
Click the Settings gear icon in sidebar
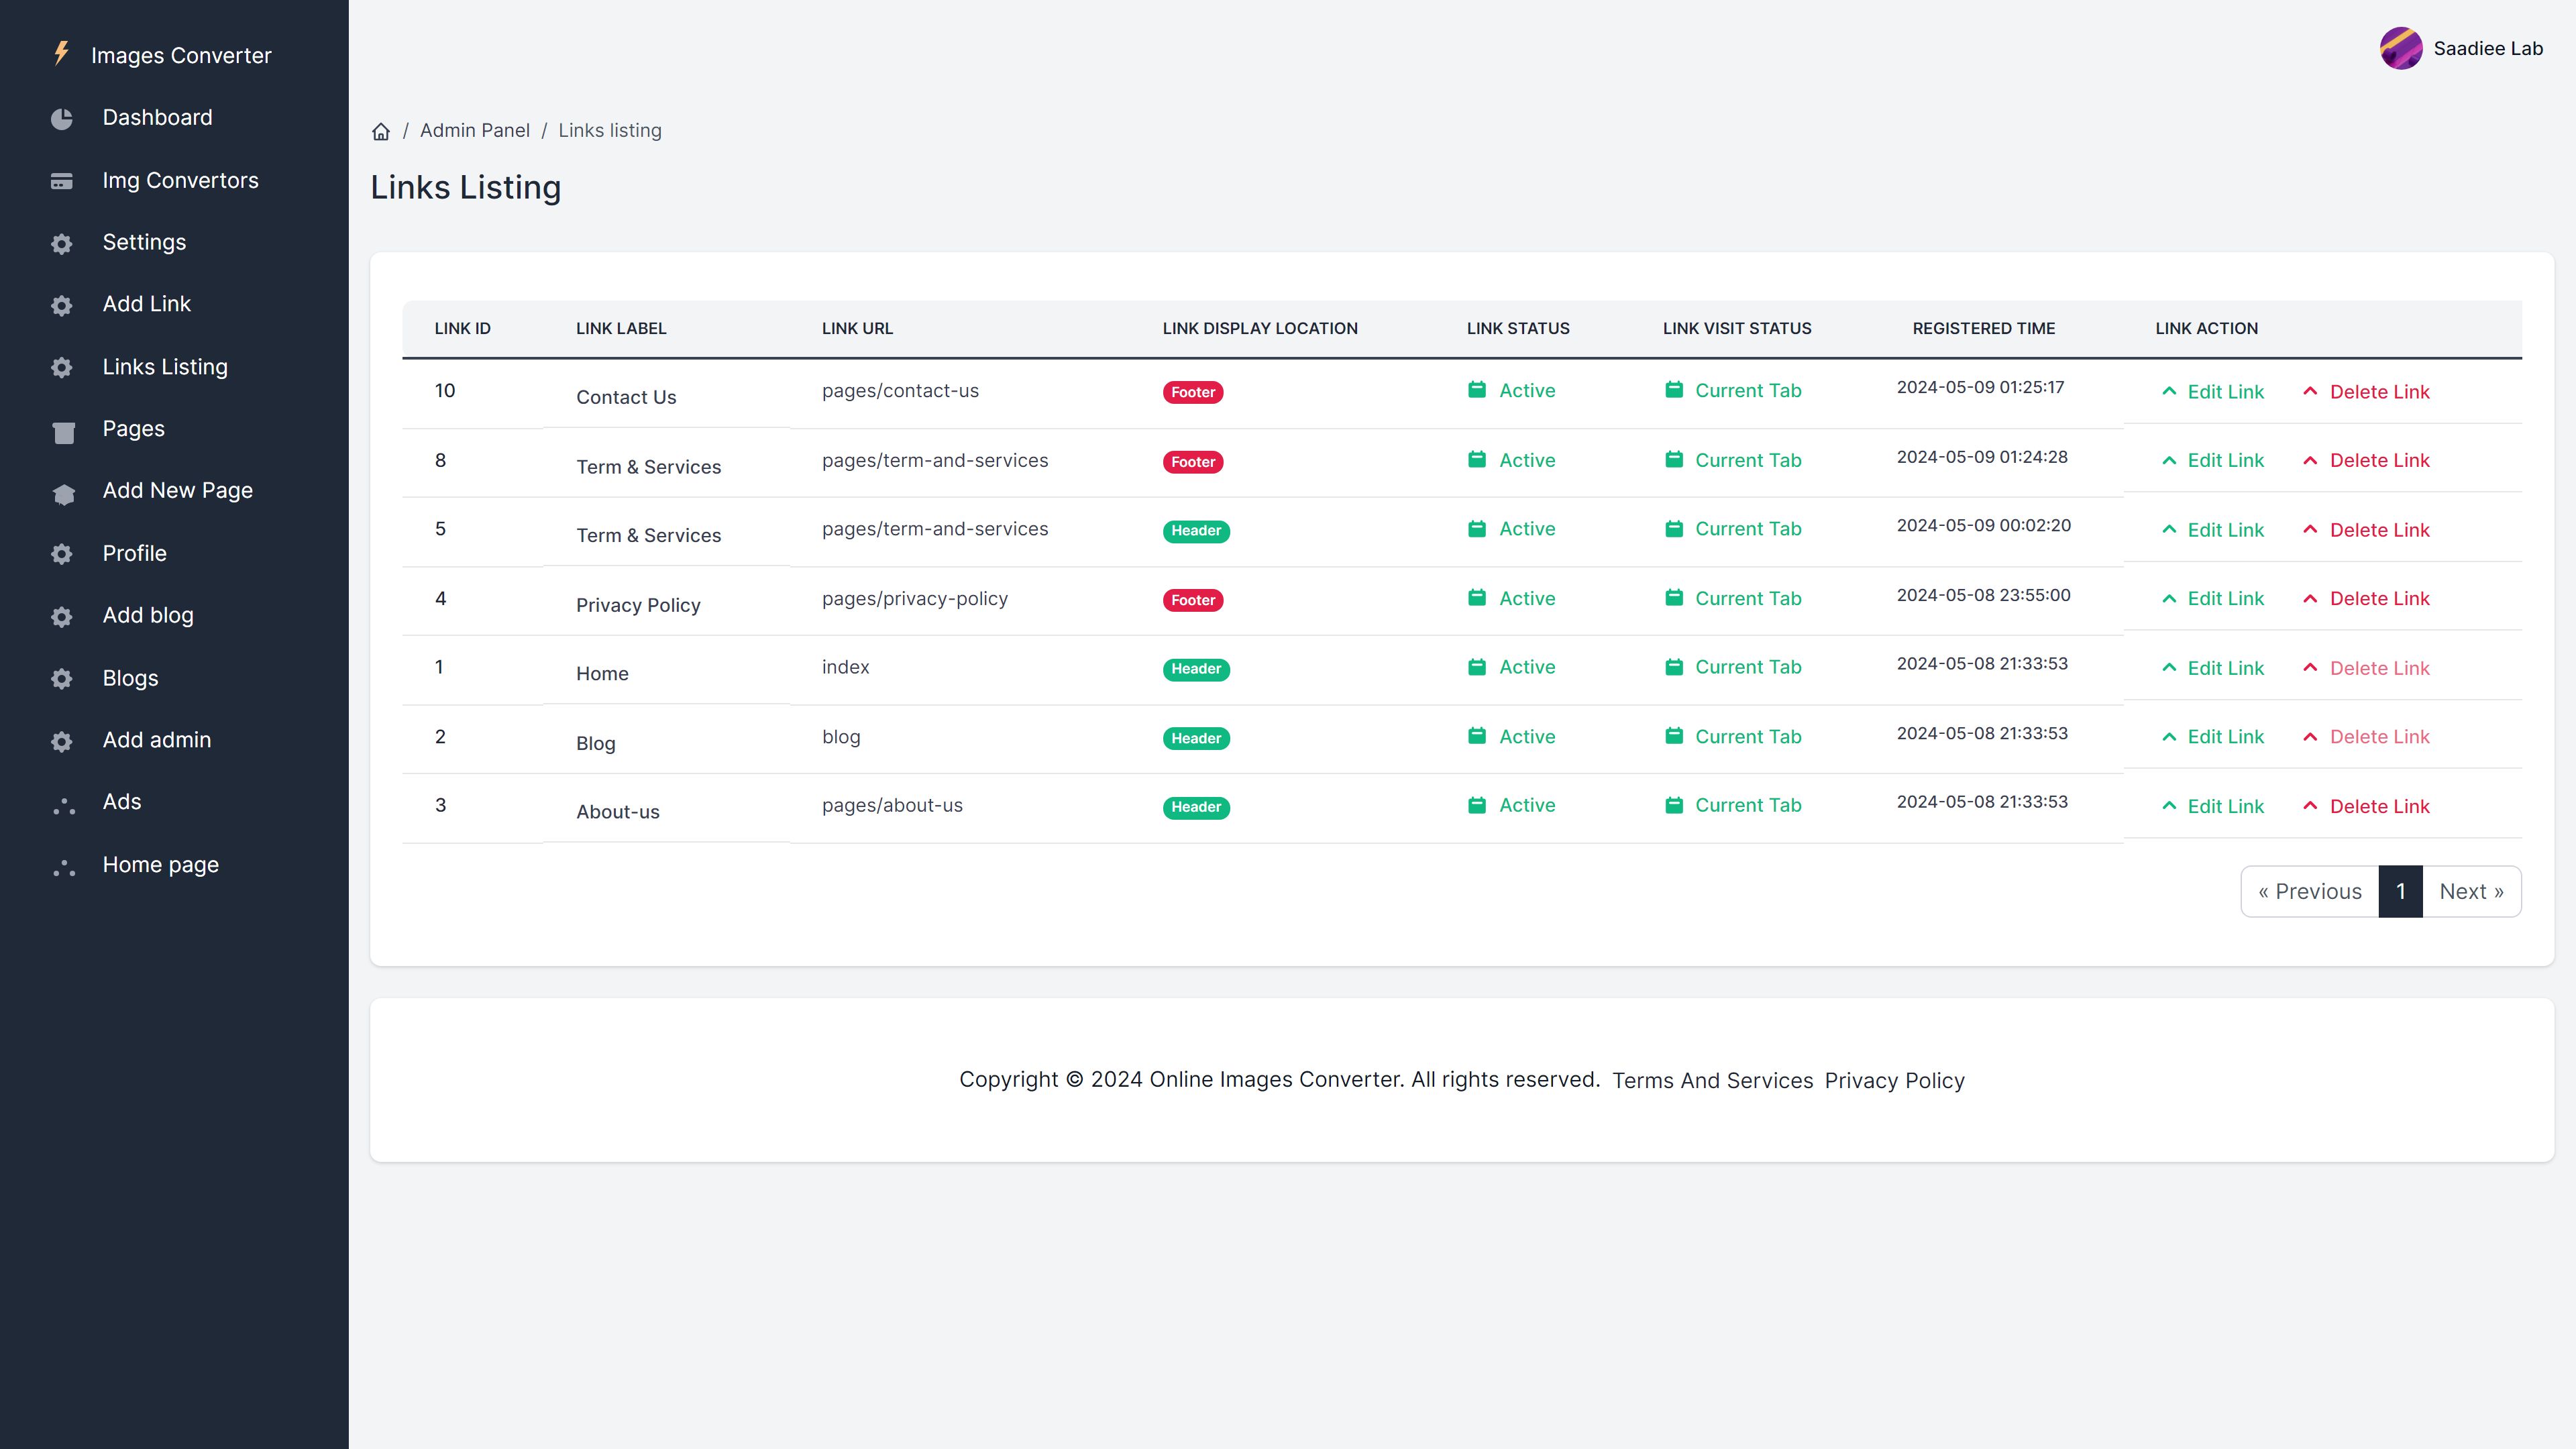(x=62, y=244)
